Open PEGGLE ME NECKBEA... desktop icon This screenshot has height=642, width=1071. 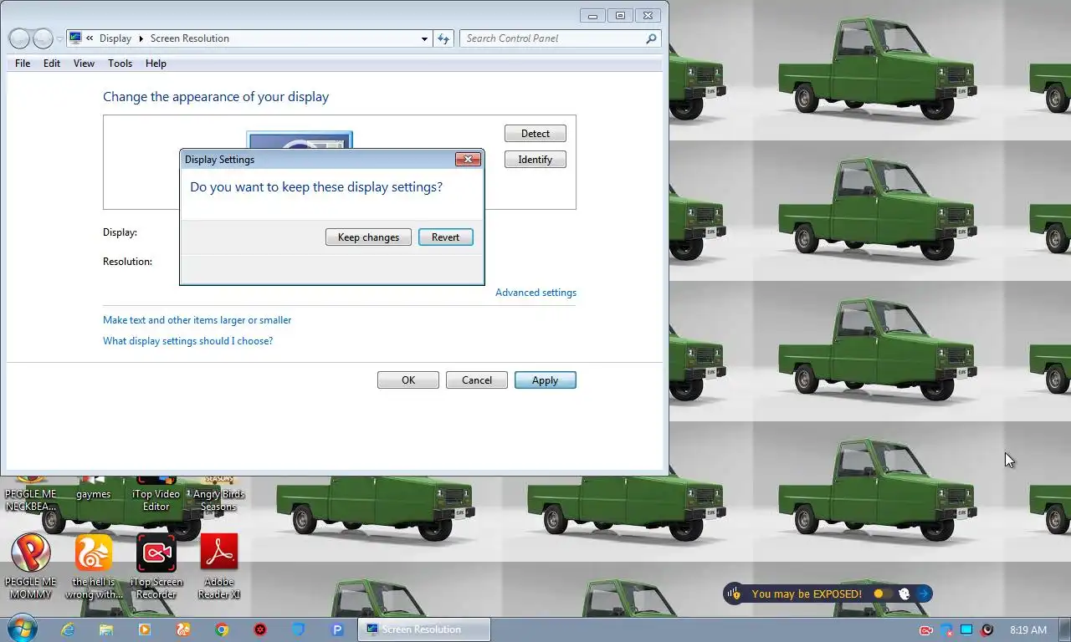[31, 493]
